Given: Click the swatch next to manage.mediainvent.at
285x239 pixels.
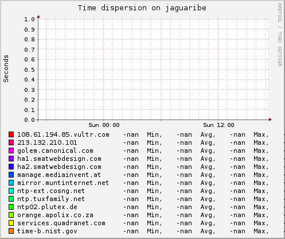Looking at the screenshot, I should pos(11,175).
